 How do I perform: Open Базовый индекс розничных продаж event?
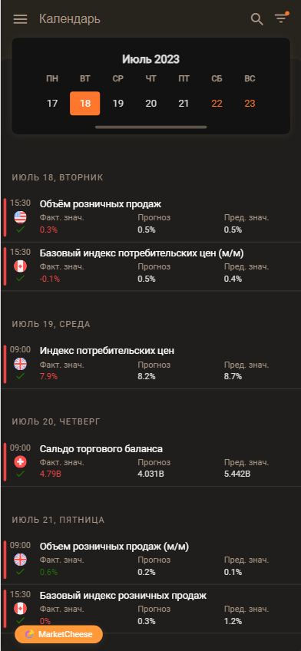[x=150, y=609]
